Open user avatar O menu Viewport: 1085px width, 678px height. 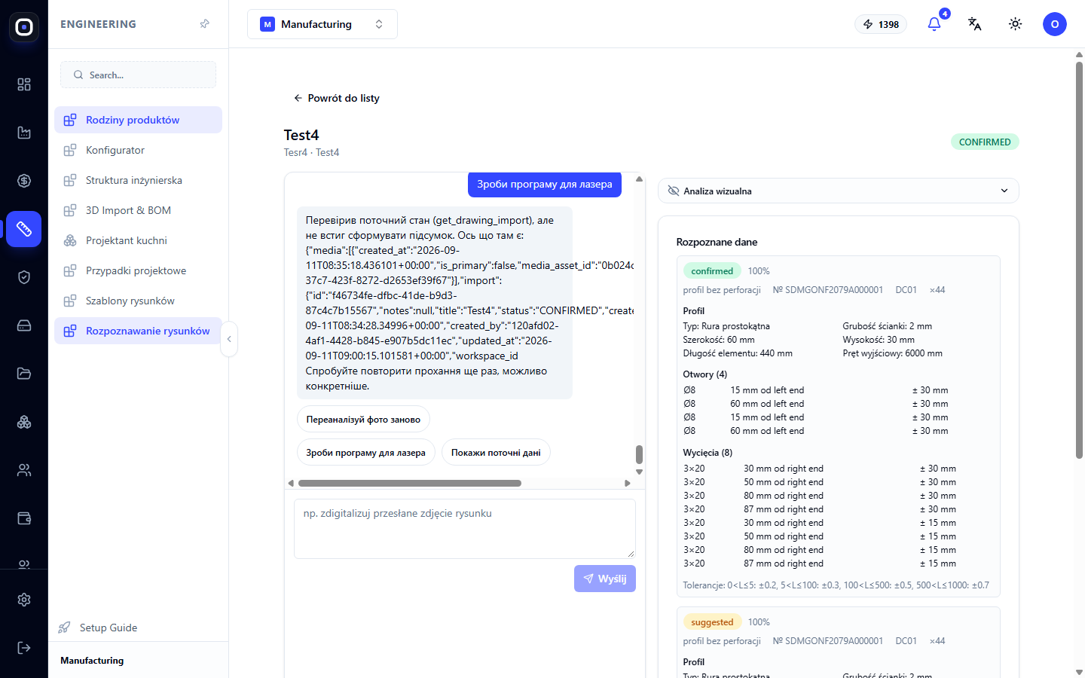[1055, 24]
